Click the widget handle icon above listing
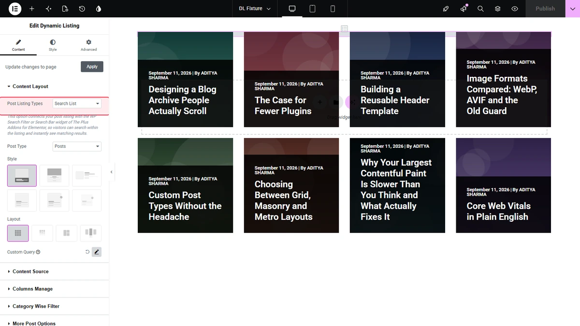 click(344, 28)
